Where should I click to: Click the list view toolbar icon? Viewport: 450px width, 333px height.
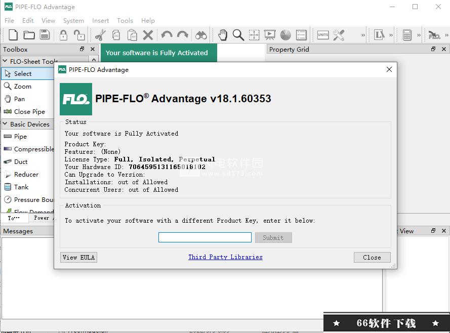pos(301,35)
